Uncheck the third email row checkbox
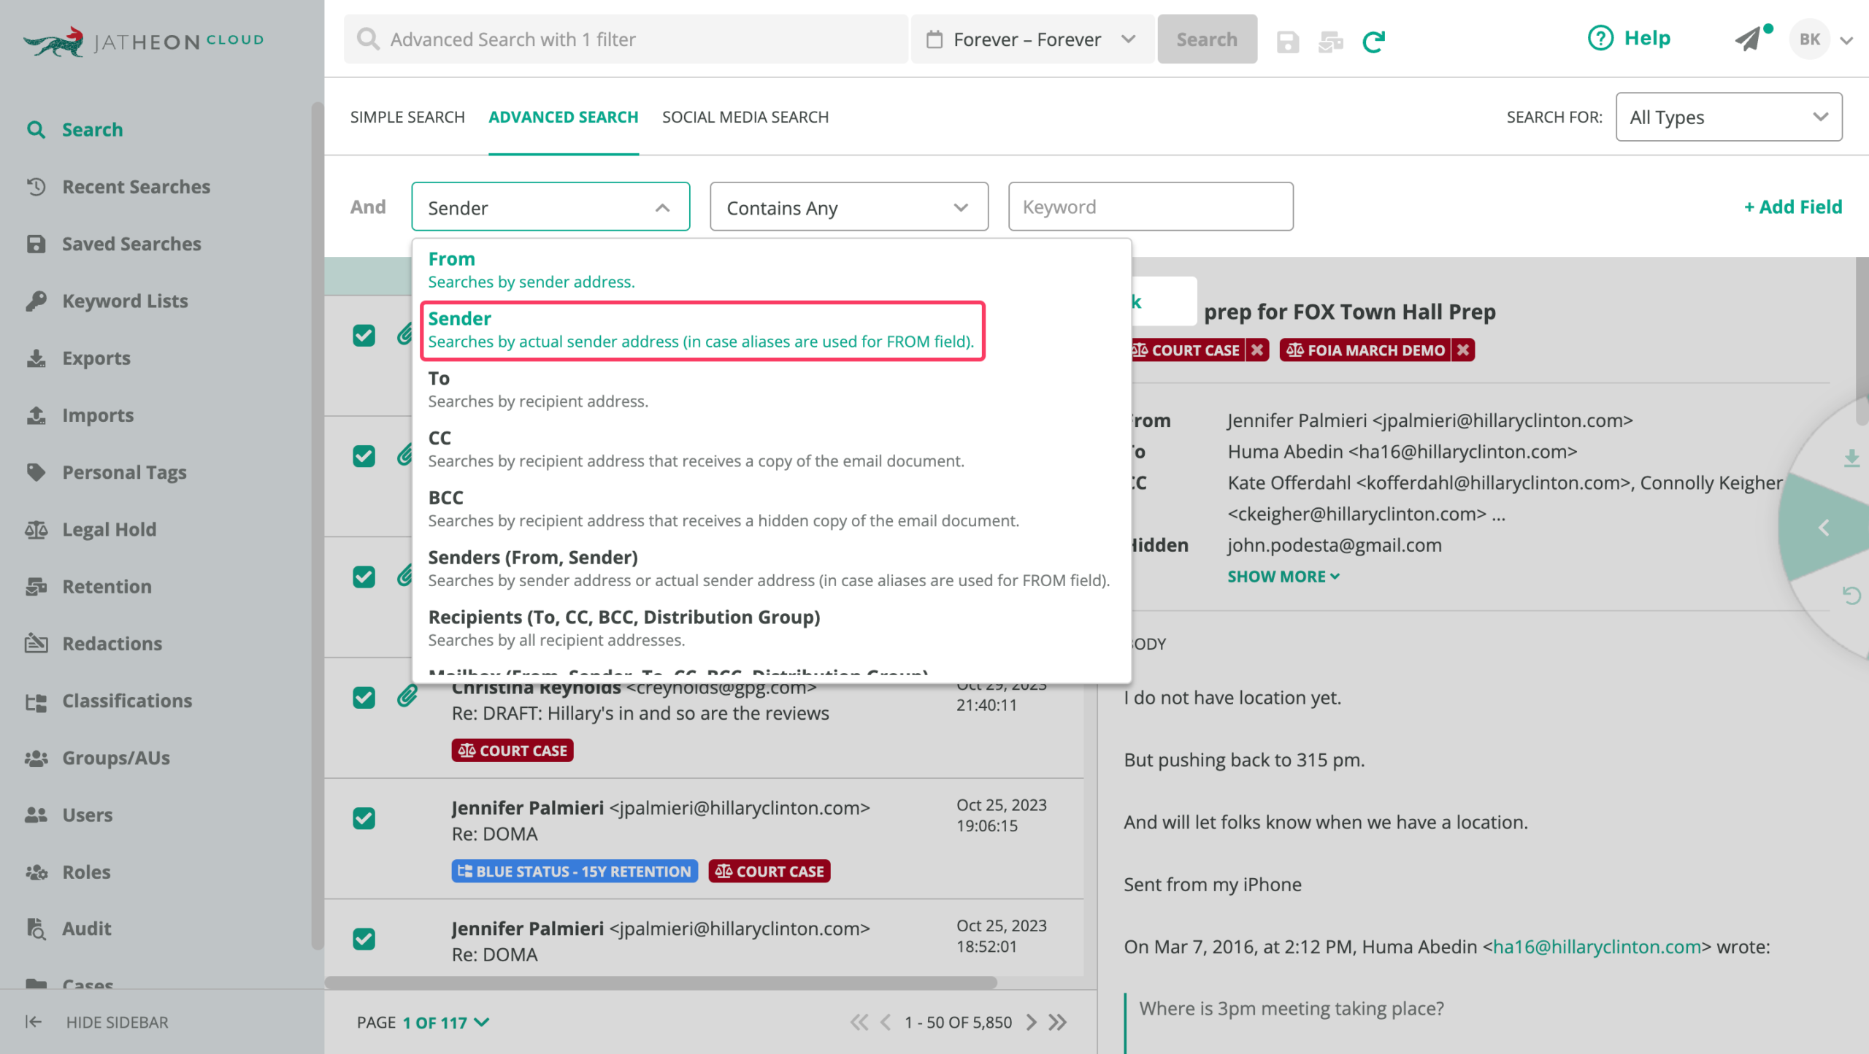 tap(364, 577)
